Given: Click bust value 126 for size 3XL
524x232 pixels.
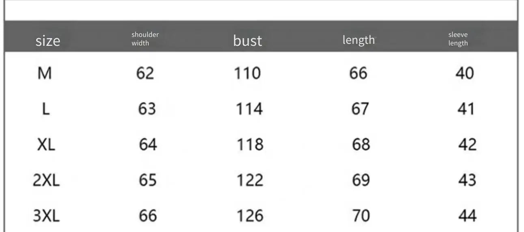Looking at the screenshot, I should pos(250,215).
